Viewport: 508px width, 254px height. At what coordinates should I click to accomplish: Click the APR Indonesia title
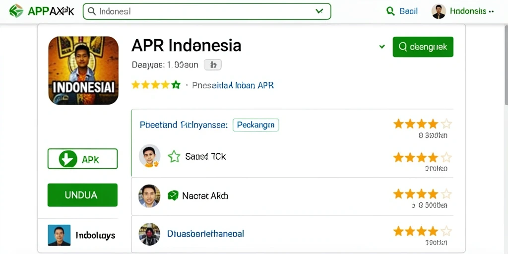coord(187,46)
